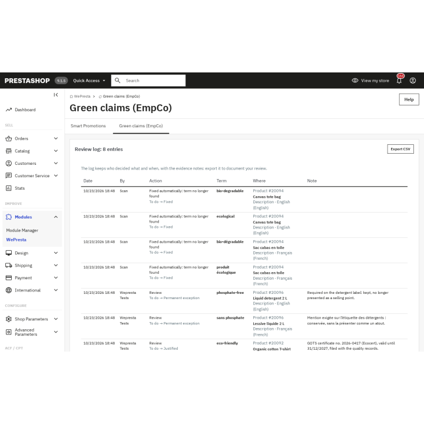424x424 pixels.
Task: Click the Customer Service chat icon
Action: 9,175
